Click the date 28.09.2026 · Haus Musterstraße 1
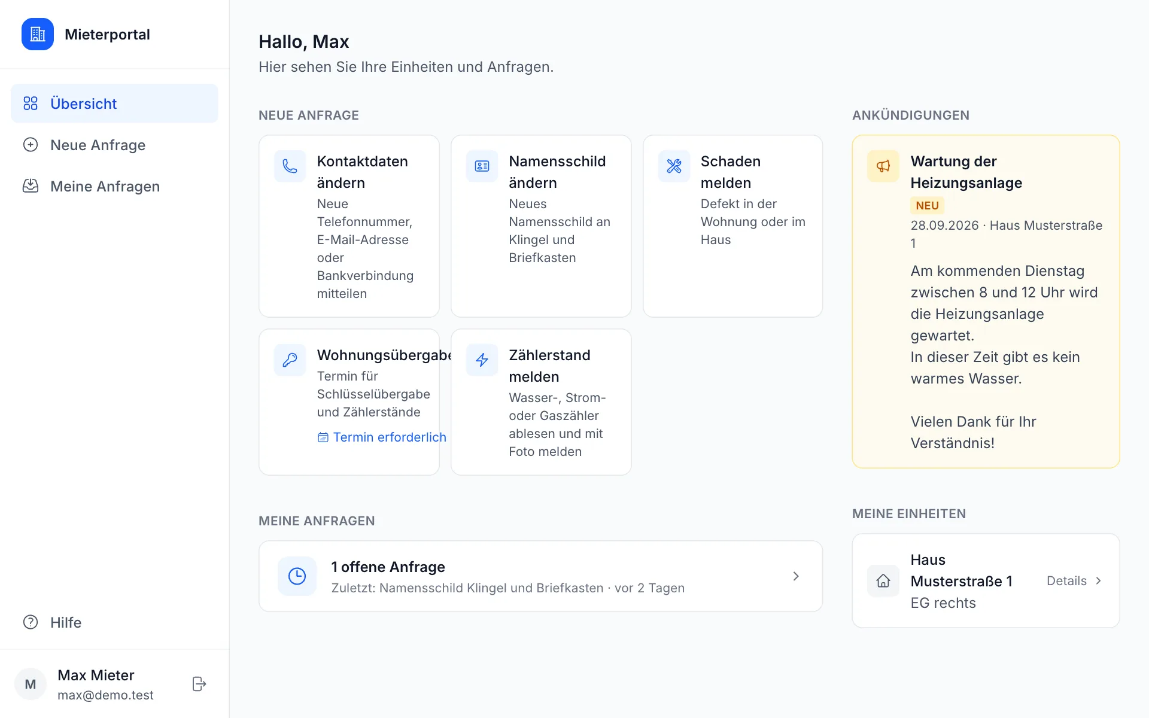This screenshot has height=718, width=1149. click(x=1007, y=234)
